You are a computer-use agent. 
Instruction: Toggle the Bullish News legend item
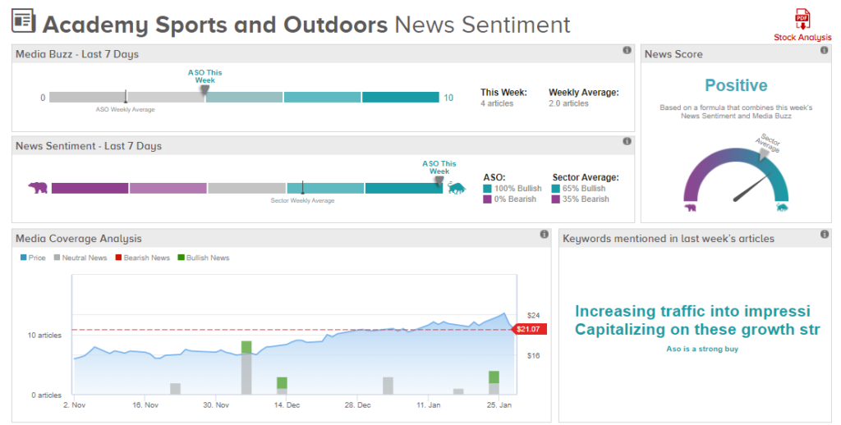click(204, 258)
